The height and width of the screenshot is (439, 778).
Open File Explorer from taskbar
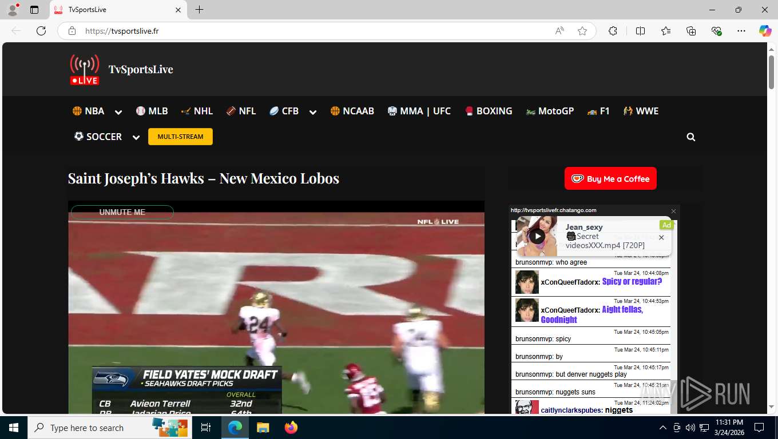click(263, 428)
